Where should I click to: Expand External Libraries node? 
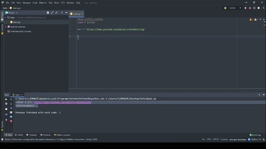[5, 26]
